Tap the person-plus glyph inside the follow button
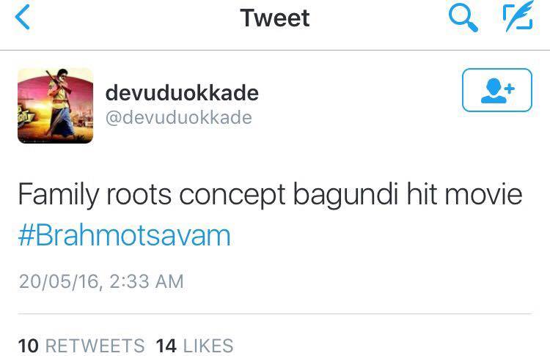This screenshot has width=550, height=356. coord(497,90)
